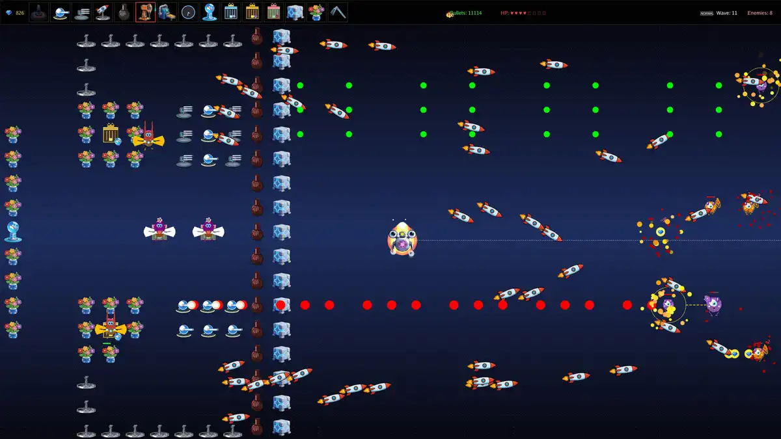The width and height of the screenshot is (781, 439).
Task: Pick the red-green gift cage in toolbar
Action: tap(273, 12)
